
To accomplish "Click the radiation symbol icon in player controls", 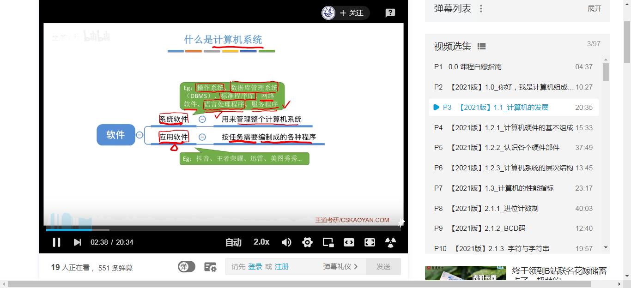I will (x=391, y=242).
